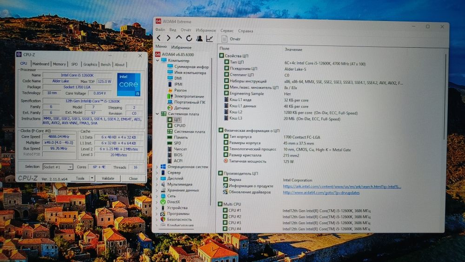Select the CPUID tree item
The height and width of the screenshot is (262, 465).
point(176,126)
